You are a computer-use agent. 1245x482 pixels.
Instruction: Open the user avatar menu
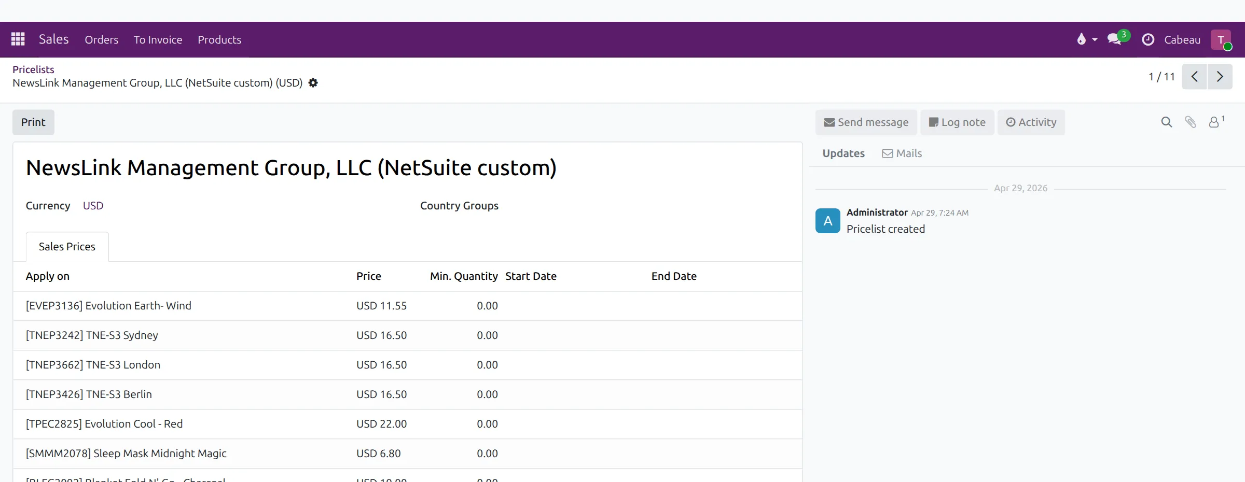1221,39
